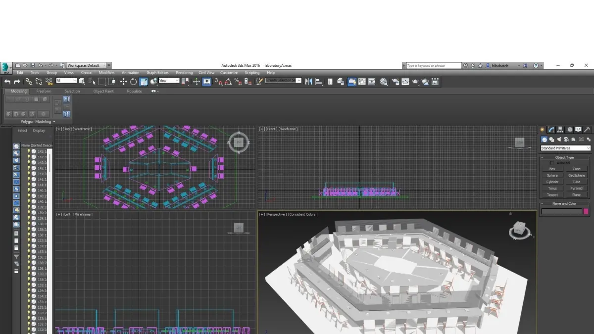This screenshot has height=334, width=594.
Task: Click the object color swatch
Action: (x=586, y=211)
